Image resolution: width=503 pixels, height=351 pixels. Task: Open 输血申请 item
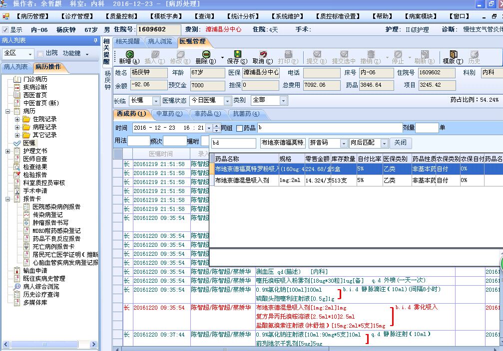pos(35,271)
